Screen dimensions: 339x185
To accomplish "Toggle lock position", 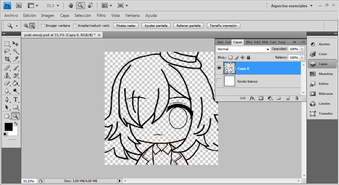I will (x=242, y=57).
